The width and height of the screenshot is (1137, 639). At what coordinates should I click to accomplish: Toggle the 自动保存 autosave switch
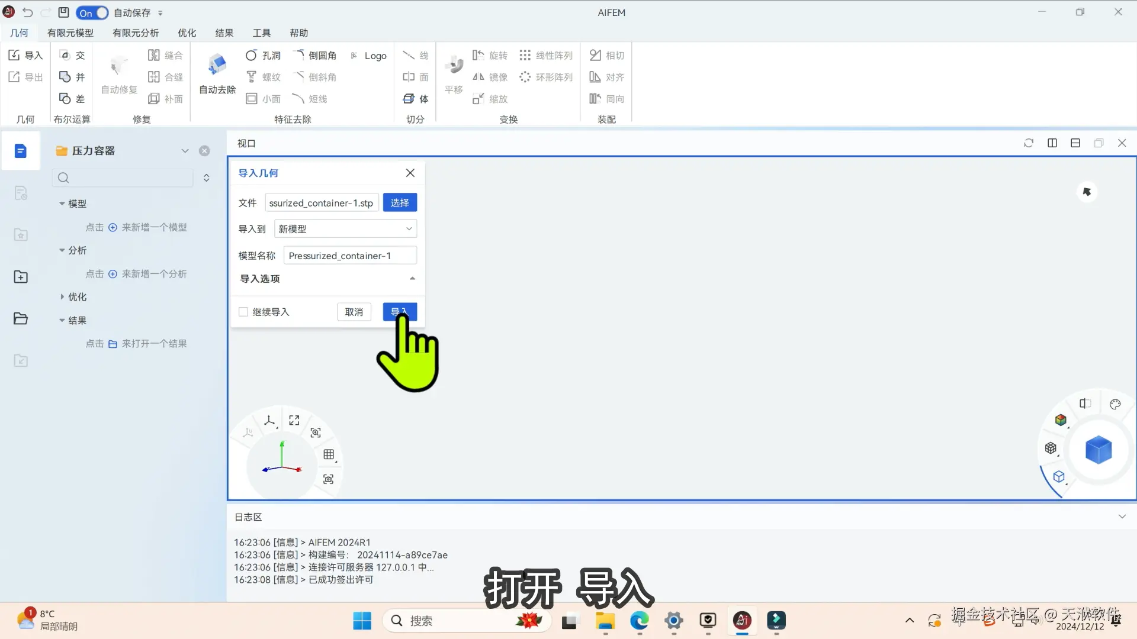point(92,12)
